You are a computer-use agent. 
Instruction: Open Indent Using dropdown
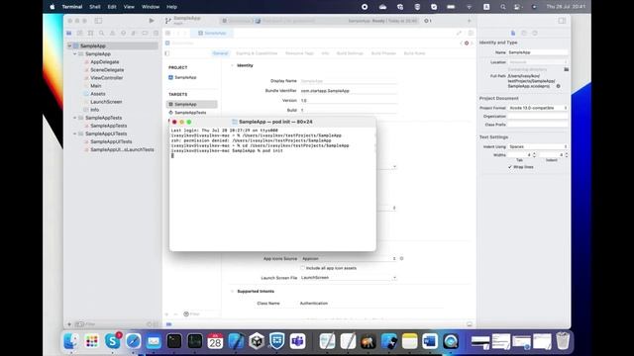coord(538,147)
